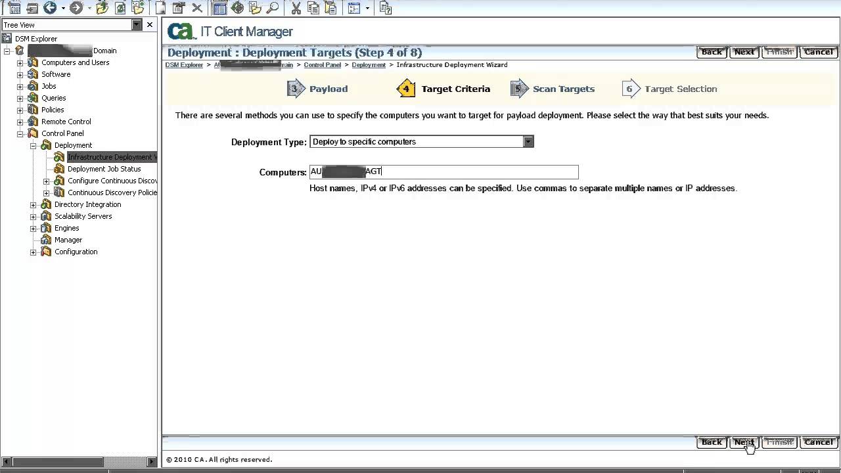
Task: Click the scissors Cut toolbar icon
Action: click(x=296, y=8)
